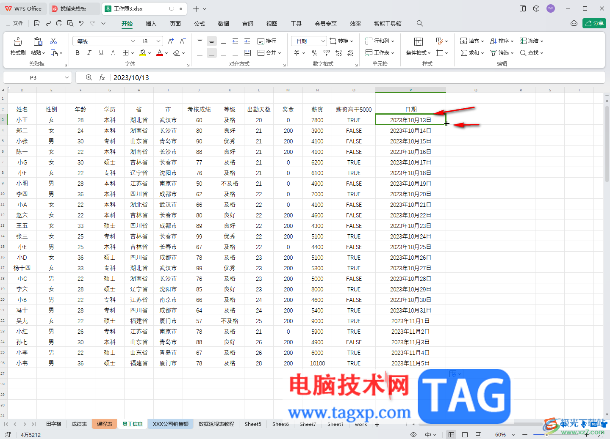610x439 pixels.
Task: Click the increase indent icon
Action: 247,41
